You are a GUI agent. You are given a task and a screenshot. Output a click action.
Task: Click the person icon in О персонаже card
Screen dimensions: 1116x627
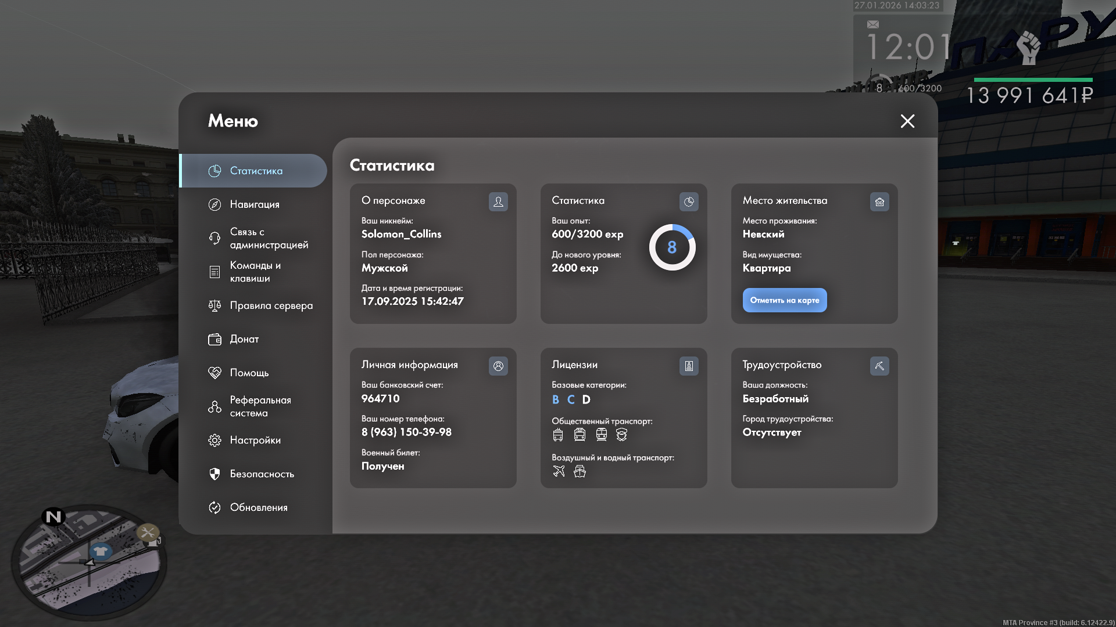(498, 201)
